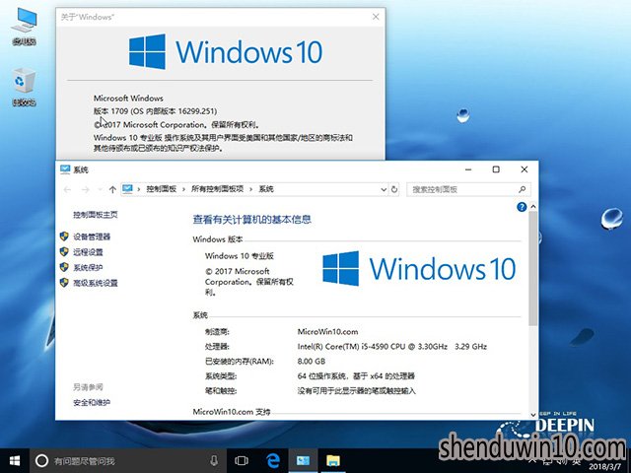Click the search magnifier icon
Image resolution: width=631 pixels, height=473 pixels.
click(523, 189)
